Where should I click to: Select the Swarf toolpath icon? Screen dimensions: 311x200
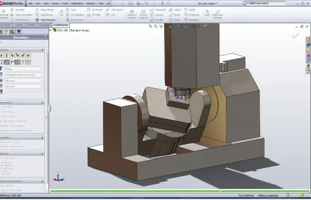(207, 13)
